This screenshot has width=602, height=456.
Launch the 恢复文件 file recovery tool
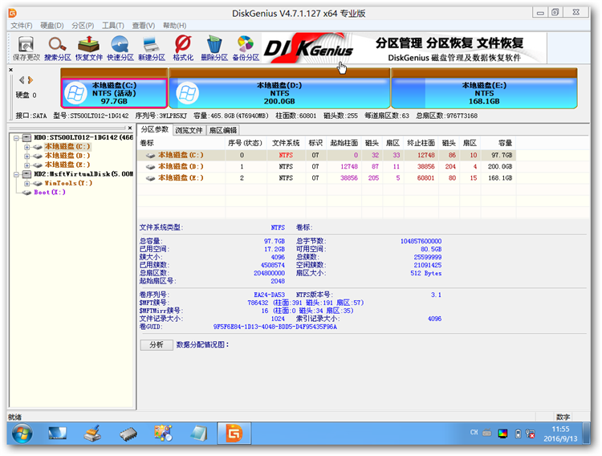[x=88, y=48]
